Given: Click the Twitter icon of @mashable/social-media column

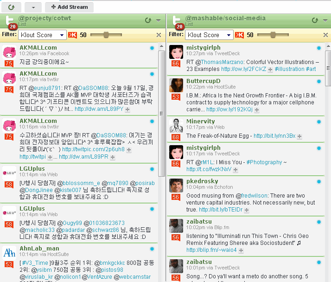Looking at the screenshot, I should (177, 20).
